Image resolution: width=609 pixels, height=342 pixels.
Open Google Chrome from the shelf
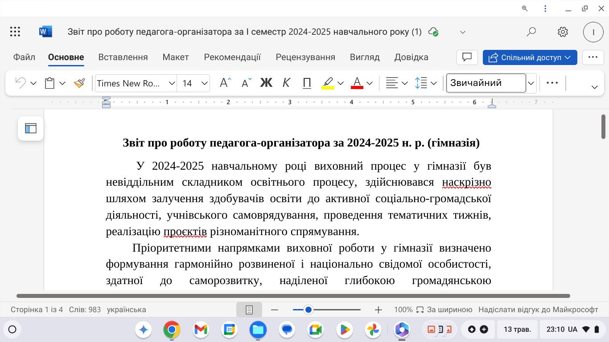(x=172, y=330)
